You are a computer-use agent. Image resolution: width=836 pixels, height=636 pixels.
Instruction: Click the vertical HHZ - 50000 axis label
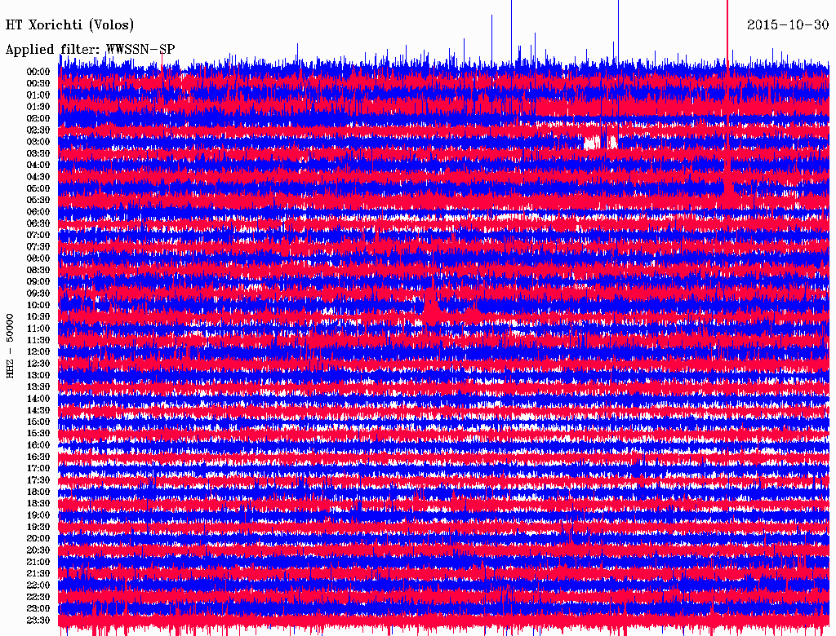(x=11, y=345)
